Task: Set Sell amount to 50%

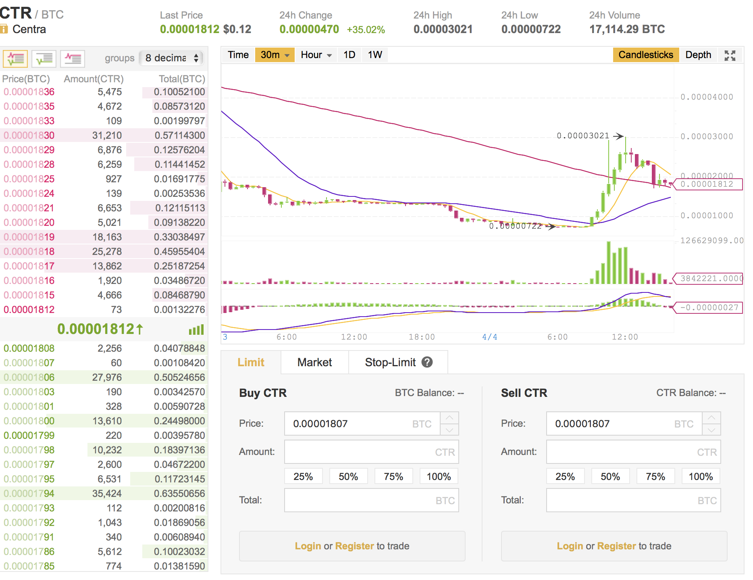Action: pyautogui.click(x=610, y=476)
